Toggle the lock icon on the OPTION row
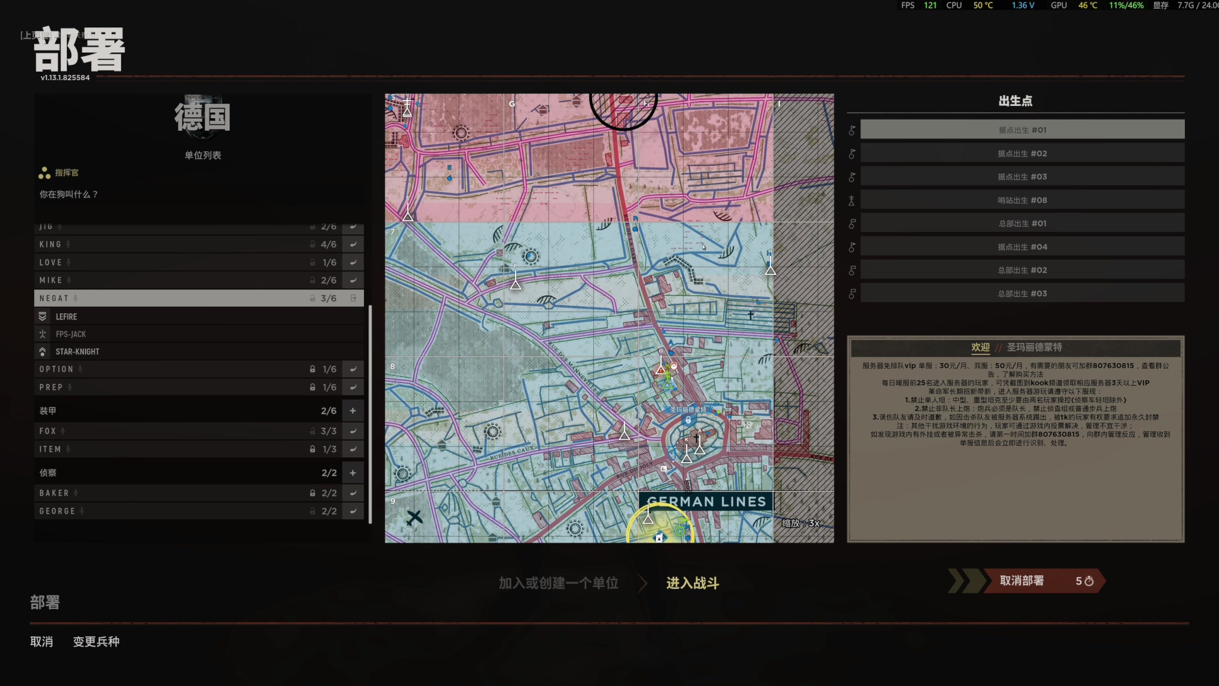The width and height of the screenshot is (1219, 686). (x=312, y=369)
